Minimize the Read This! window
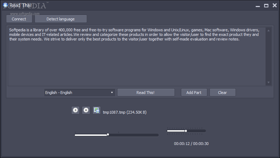This screenshot has height=158, width=280. click(x=257, y=6)
